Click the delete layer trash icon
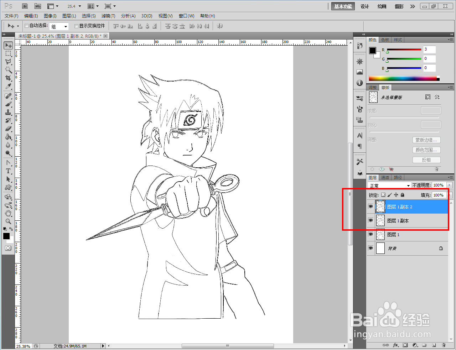This screenshot has width=456, height=350. [444, 345]
